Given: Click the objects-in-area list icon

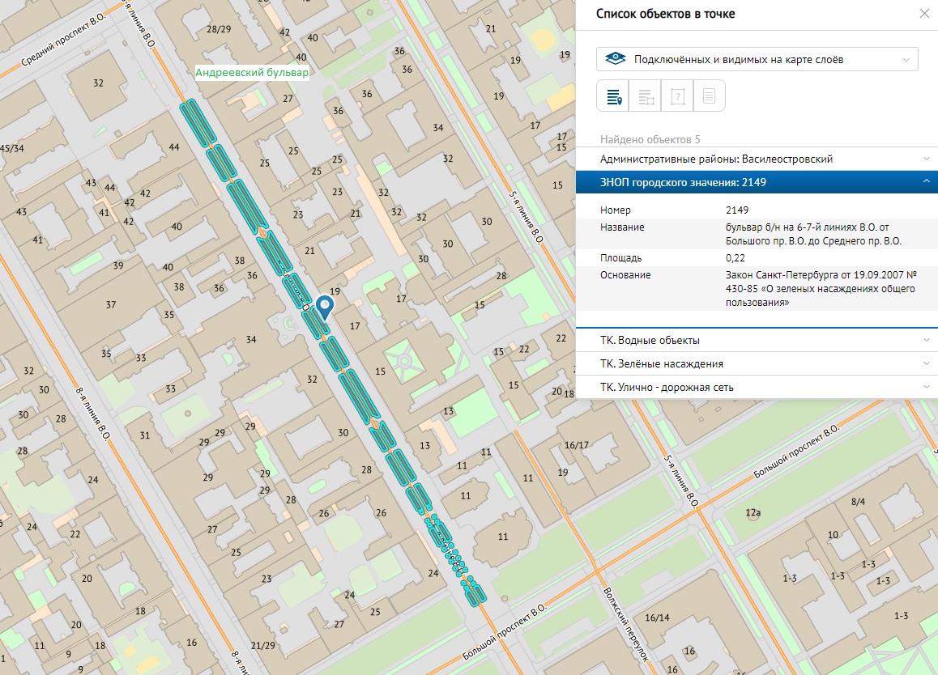Looking at the screenshot, I should click(646, 96).
